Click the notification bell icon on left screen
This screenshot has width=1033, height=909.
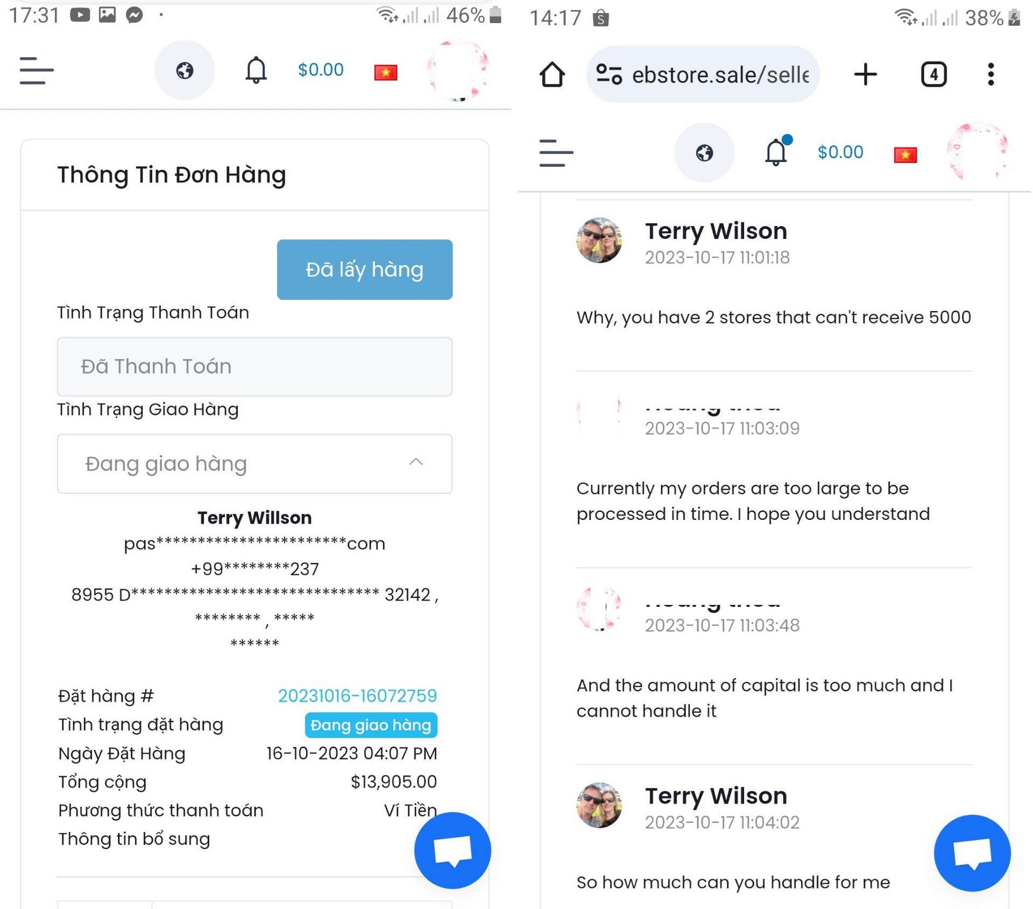coord(254,71)
